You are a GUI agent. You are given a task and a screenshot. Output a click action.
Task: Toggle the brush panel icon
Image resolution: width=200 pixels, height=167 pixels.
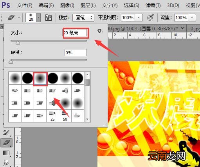[49, 18]
